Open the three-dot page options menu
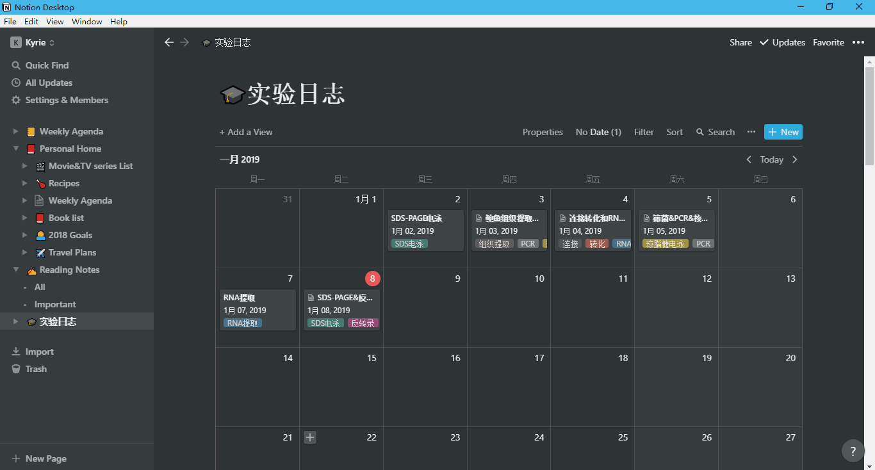Viewport: 875px width, 470px height. (x=858, y=42)
